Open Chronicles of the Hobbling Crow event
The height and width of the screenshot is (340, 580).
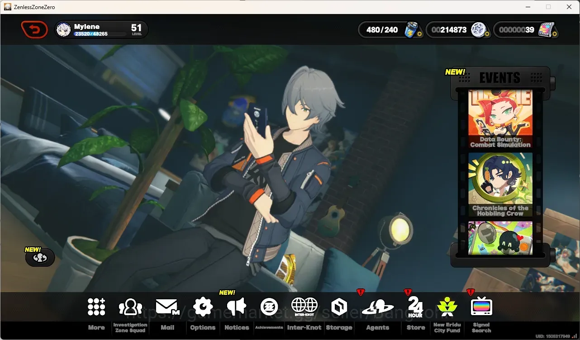[500, 184]
